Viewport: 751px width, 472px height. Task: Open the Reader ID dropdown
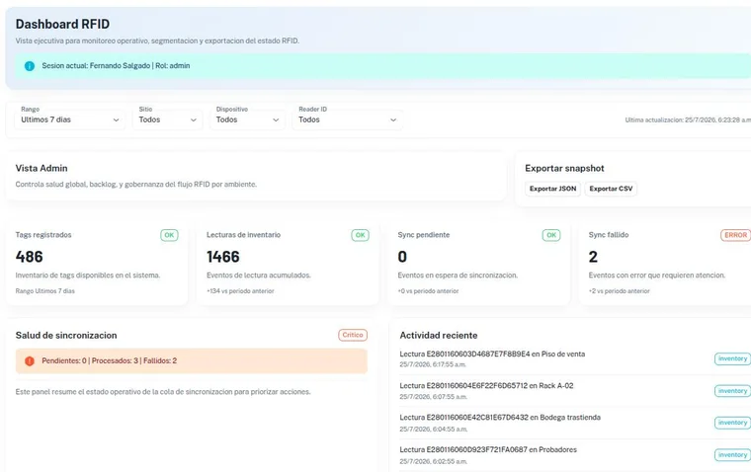tap(347, 119)
